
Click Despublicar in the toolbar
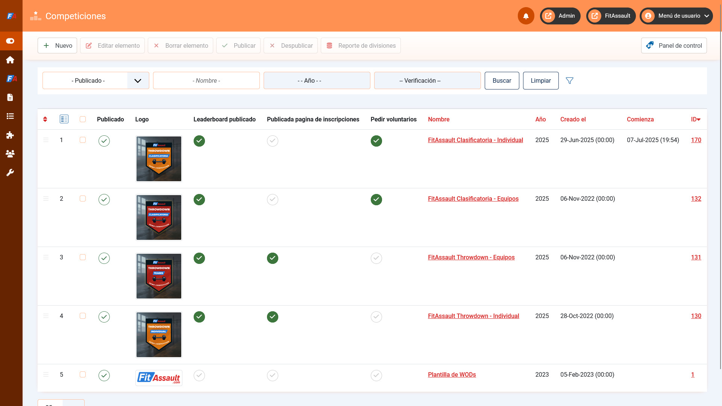pos(291,45)
